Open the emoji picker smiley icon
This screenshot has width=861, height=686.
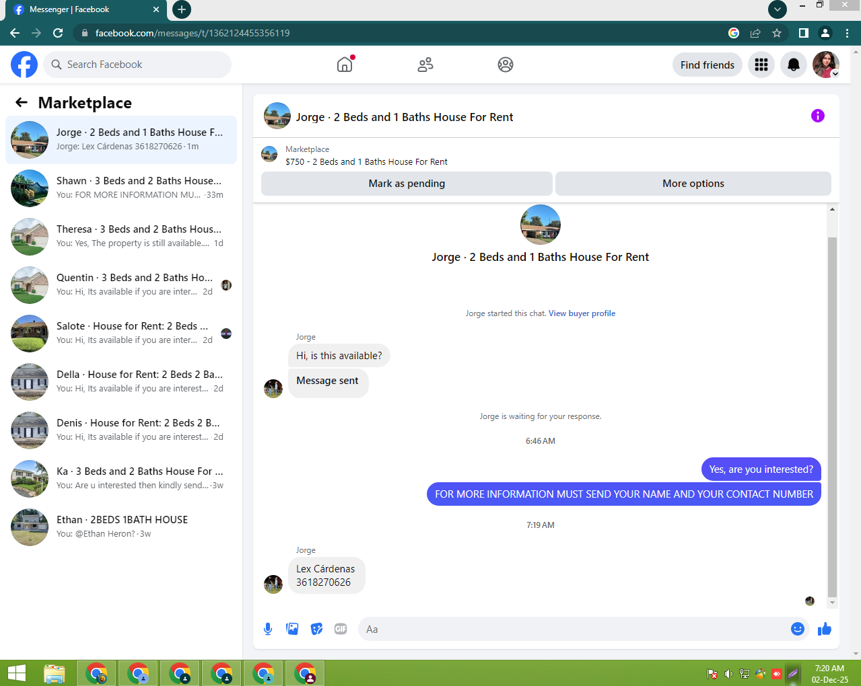pyautogui.click(x=798, y=629)
